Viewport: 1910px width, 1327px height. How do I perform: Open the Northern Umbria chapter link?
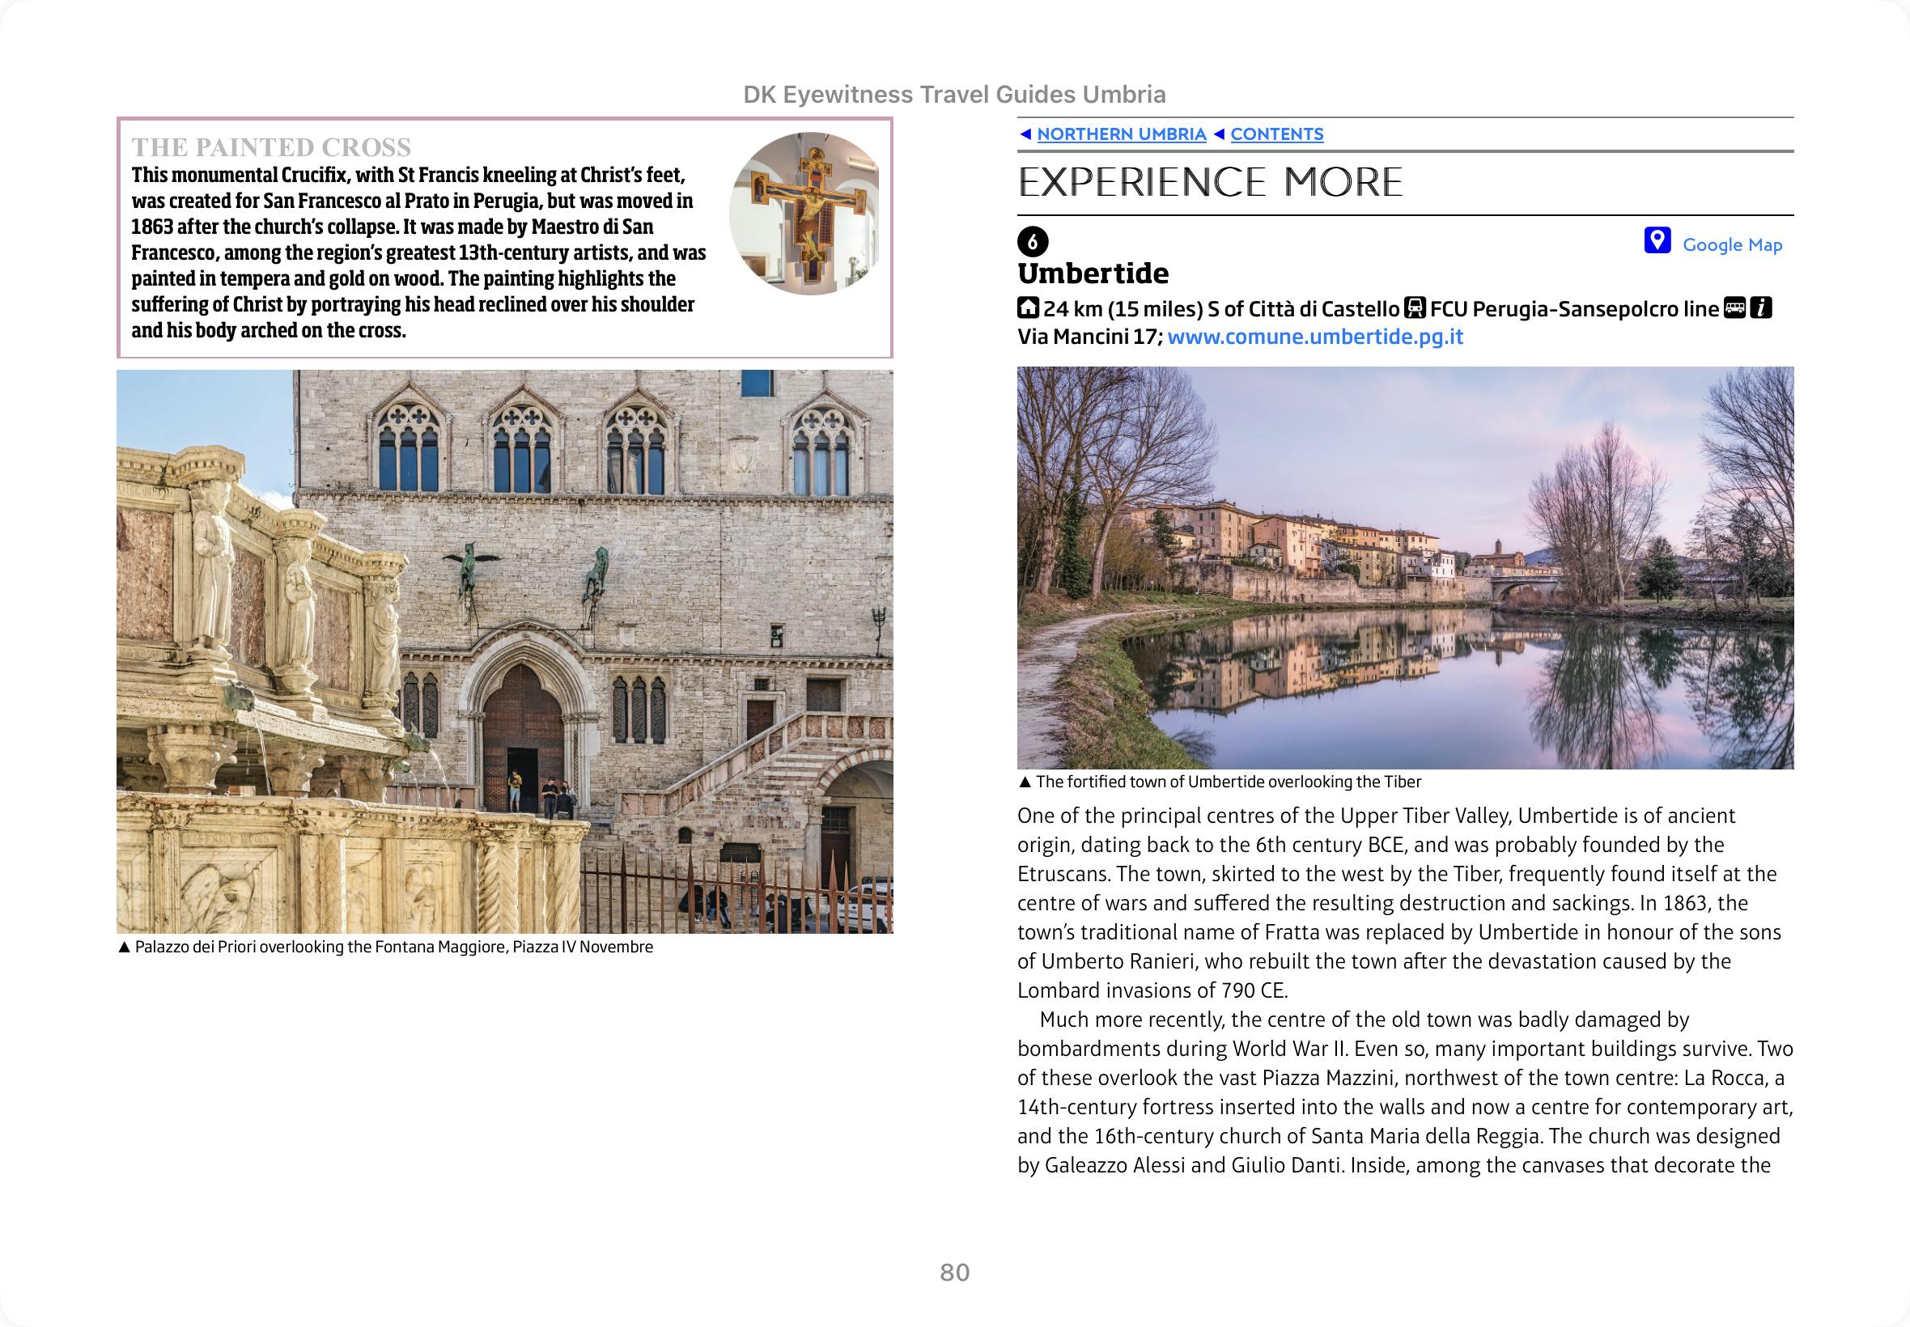click(x=1121, y=134)
